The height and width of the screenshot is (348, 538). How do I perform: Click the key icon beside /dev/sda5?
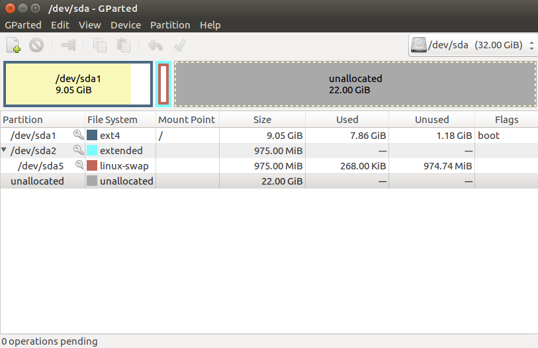pos(79,165)
